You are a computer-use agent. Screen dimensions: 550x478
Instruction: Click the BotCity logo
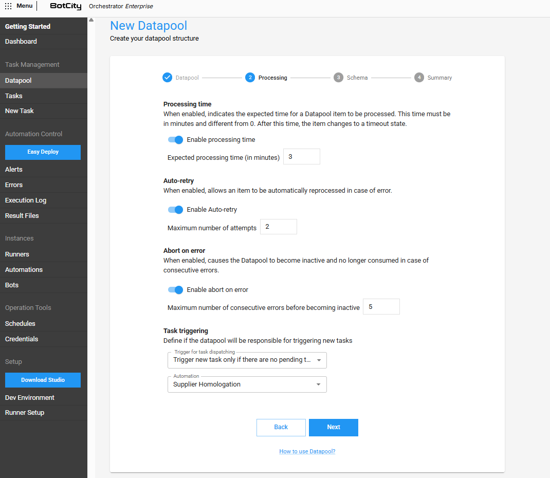(65, 6)
